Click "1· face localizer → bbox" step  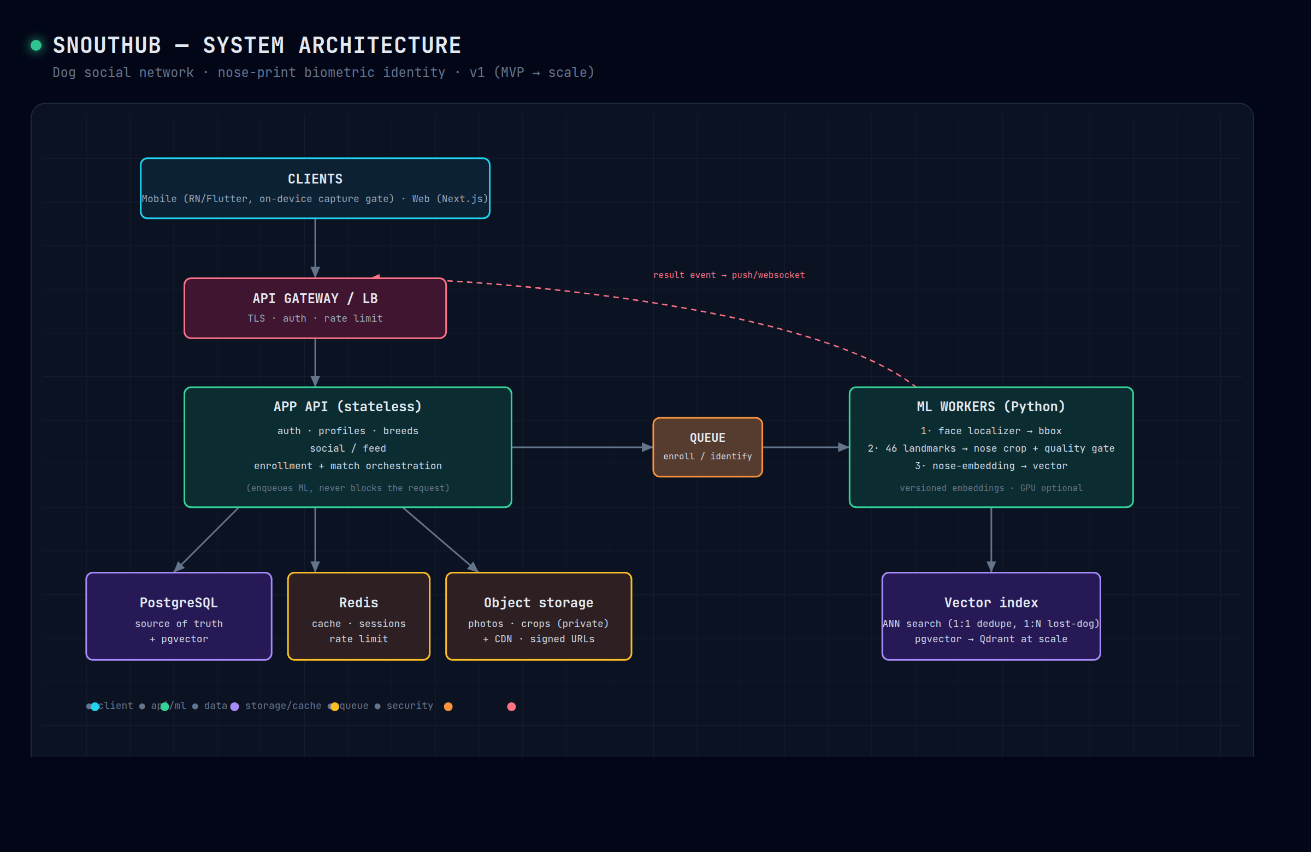(x=991, y=431)
